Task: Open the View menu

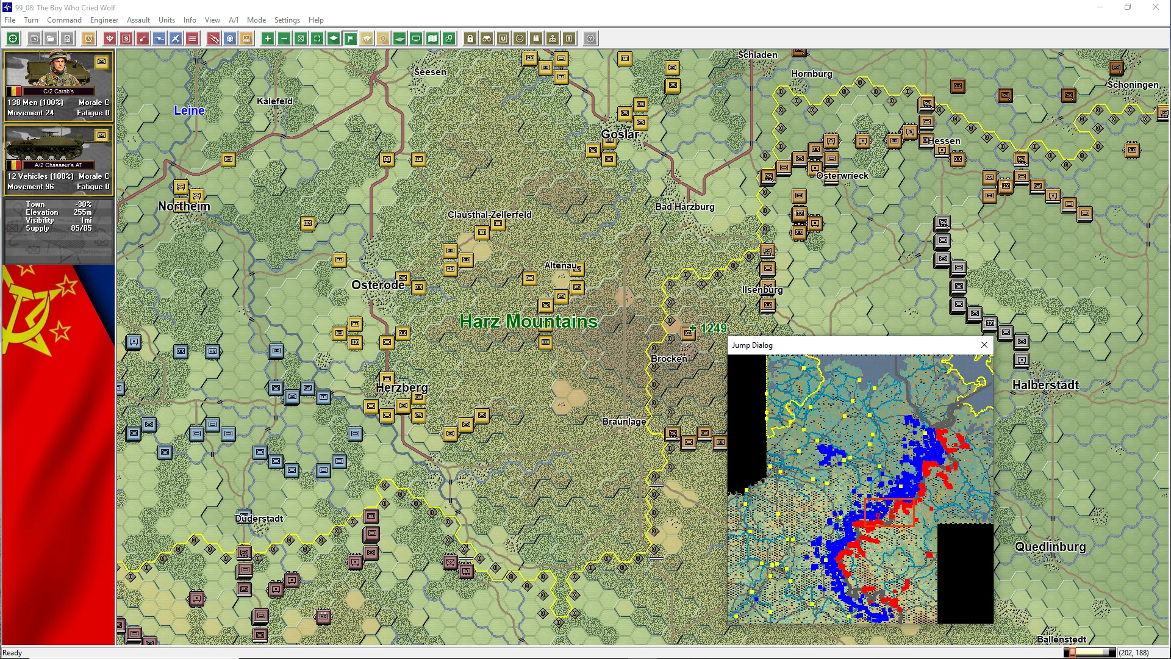Action: coord(212,20)
